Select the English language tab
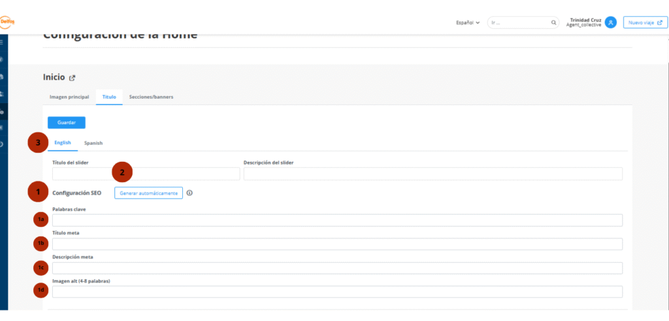This screenshot has width=669, height=321. [63, 143]
